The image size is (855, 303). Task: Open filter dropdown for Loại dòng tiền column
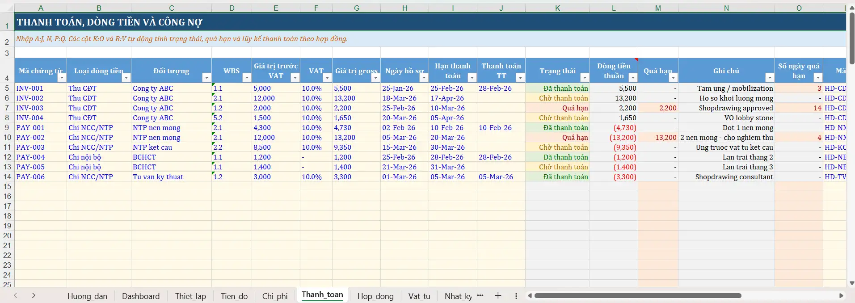tap(126, 78)
